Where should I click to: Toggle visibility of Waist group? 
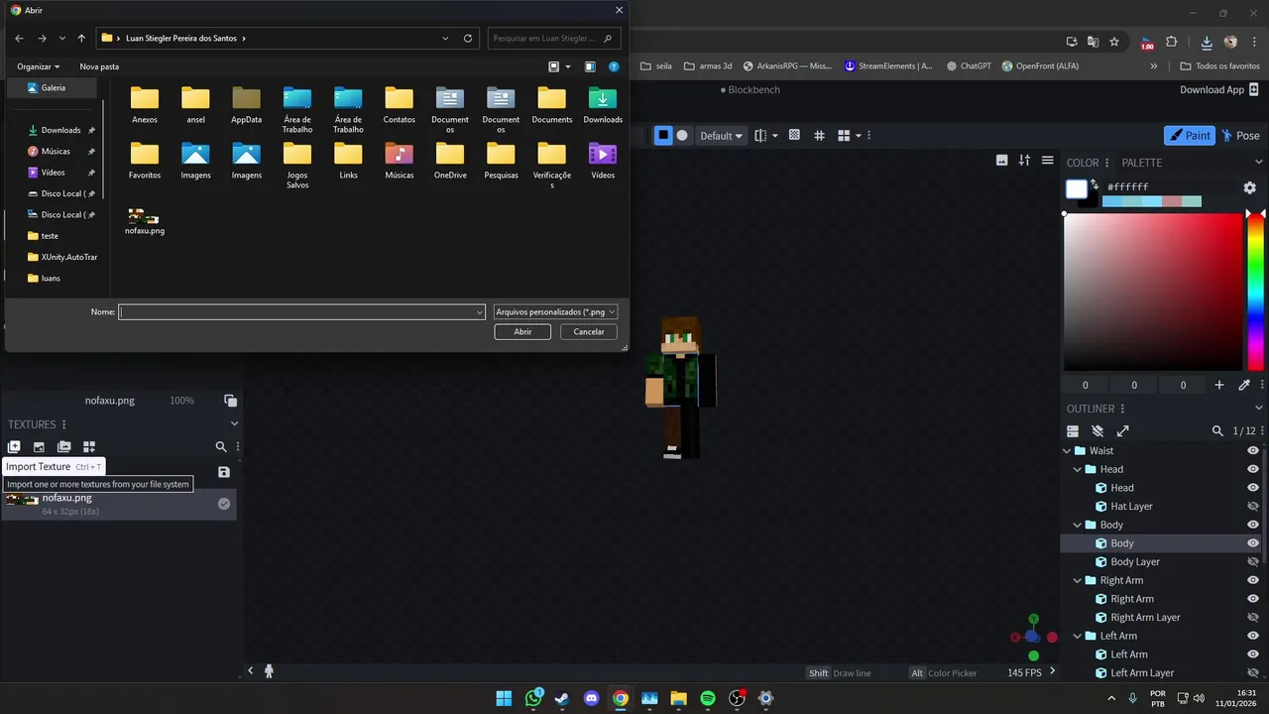(1252, 450)
